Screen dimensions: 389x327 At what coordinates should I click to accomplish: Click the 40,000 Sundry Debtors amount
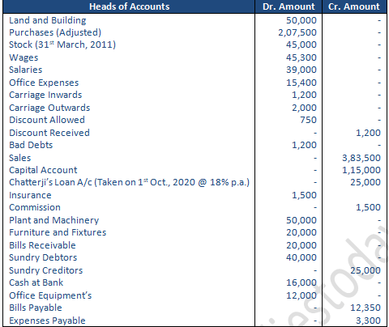[301, 257]
